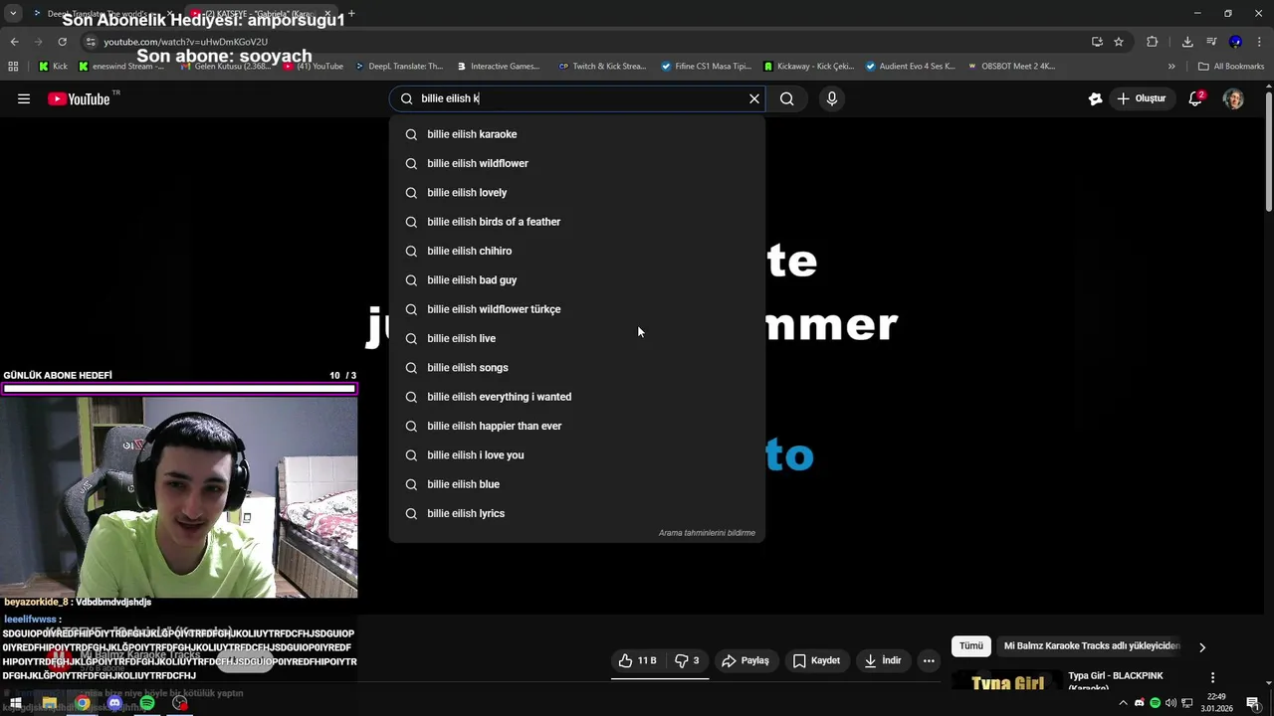The image size is (1274, 716).
Task: Open the Chrome downloads icon
Action: 1187,42
